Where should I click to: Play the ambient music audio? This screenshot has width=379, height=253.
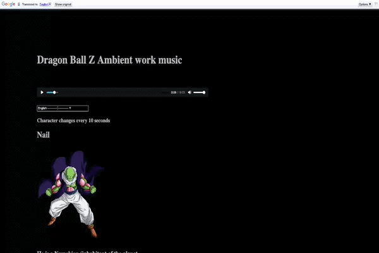point(42,92)
